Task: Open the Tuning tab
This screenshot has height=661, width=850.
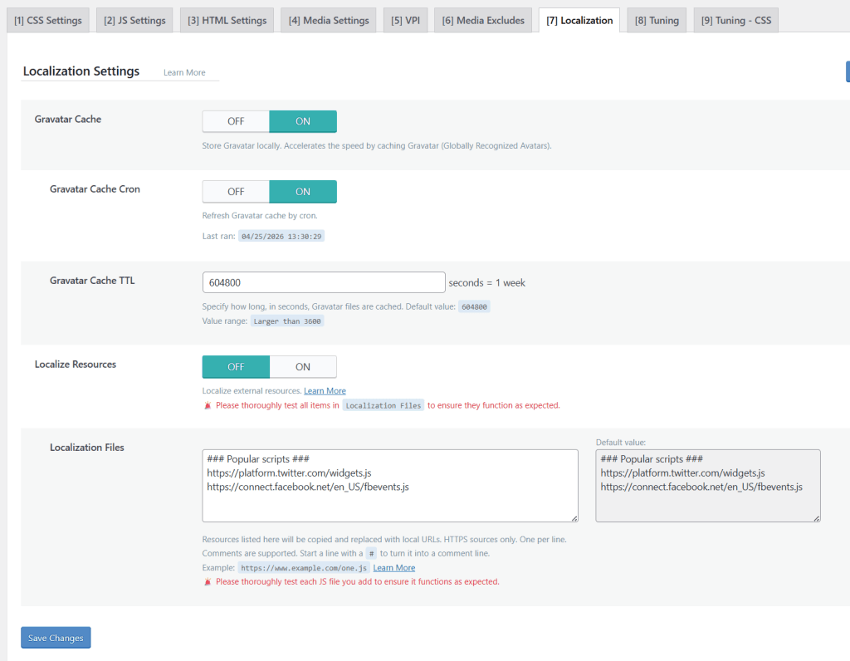Action: pyautogui.click(x=656, y=20)
